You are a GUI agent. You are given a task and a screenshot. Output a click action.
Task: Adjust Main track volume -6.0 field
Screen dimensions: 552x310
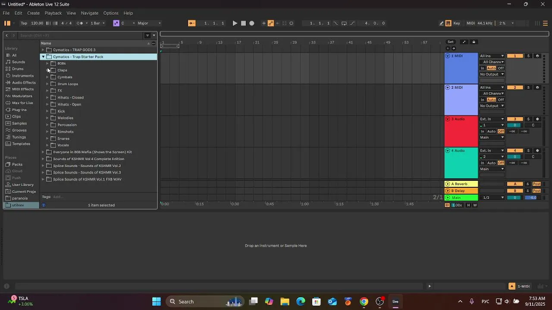coord(533,198)
